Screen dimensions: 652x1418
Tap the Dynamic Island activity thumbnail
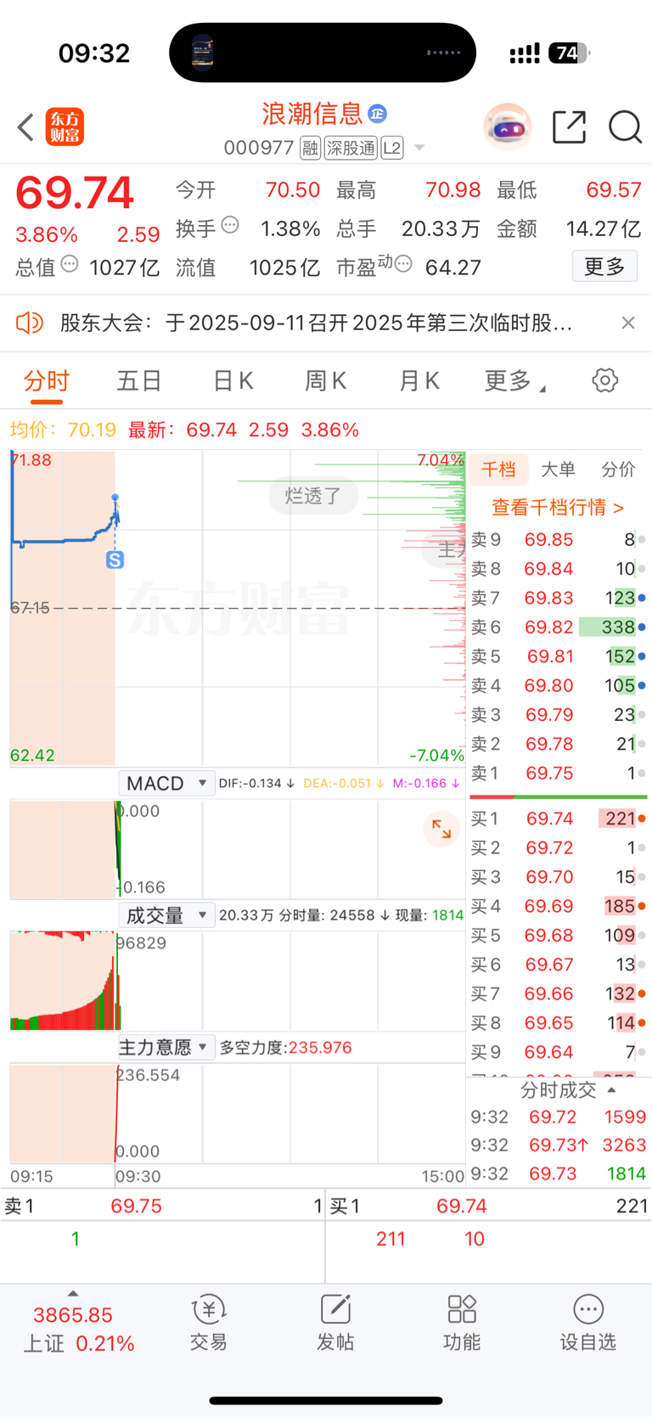202,53
